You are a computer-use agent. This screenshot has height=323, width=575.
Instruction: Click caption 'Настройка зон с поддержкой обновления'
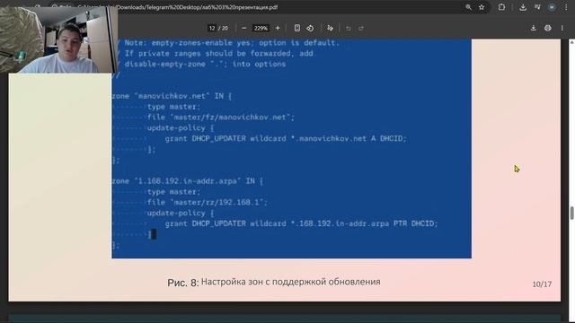(291, 282)
